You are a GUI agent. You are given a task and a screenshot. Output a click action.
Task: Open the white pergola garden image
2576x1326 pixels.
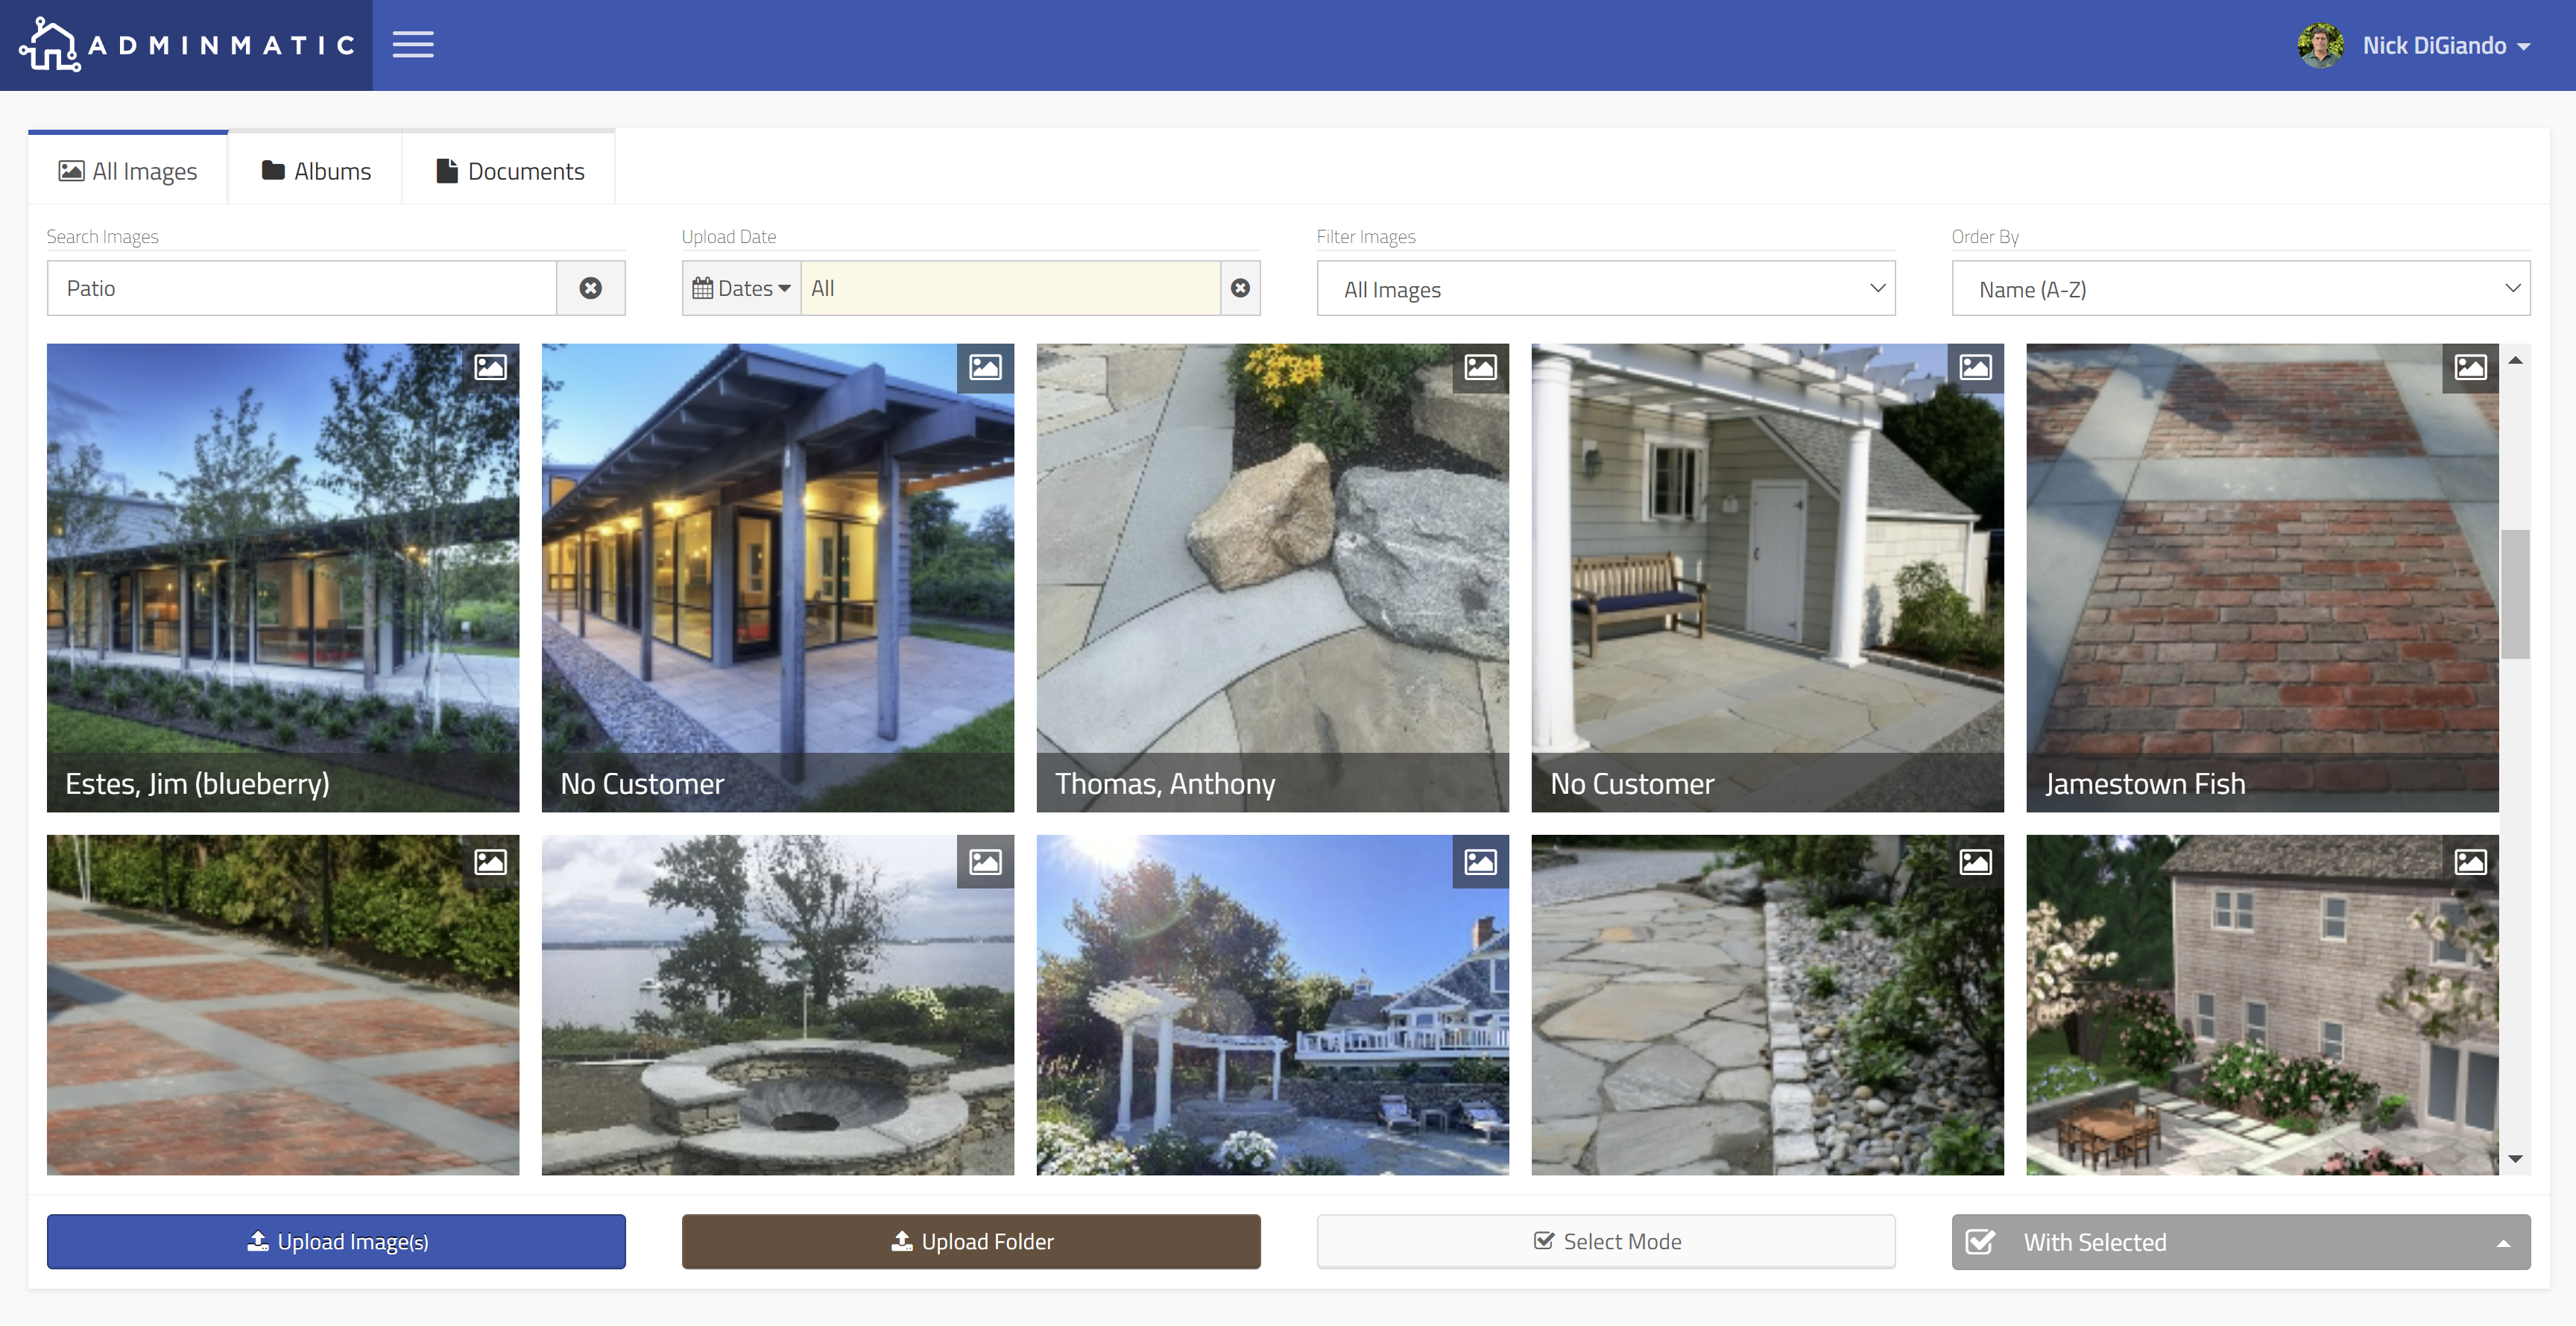(1272, 1005)
